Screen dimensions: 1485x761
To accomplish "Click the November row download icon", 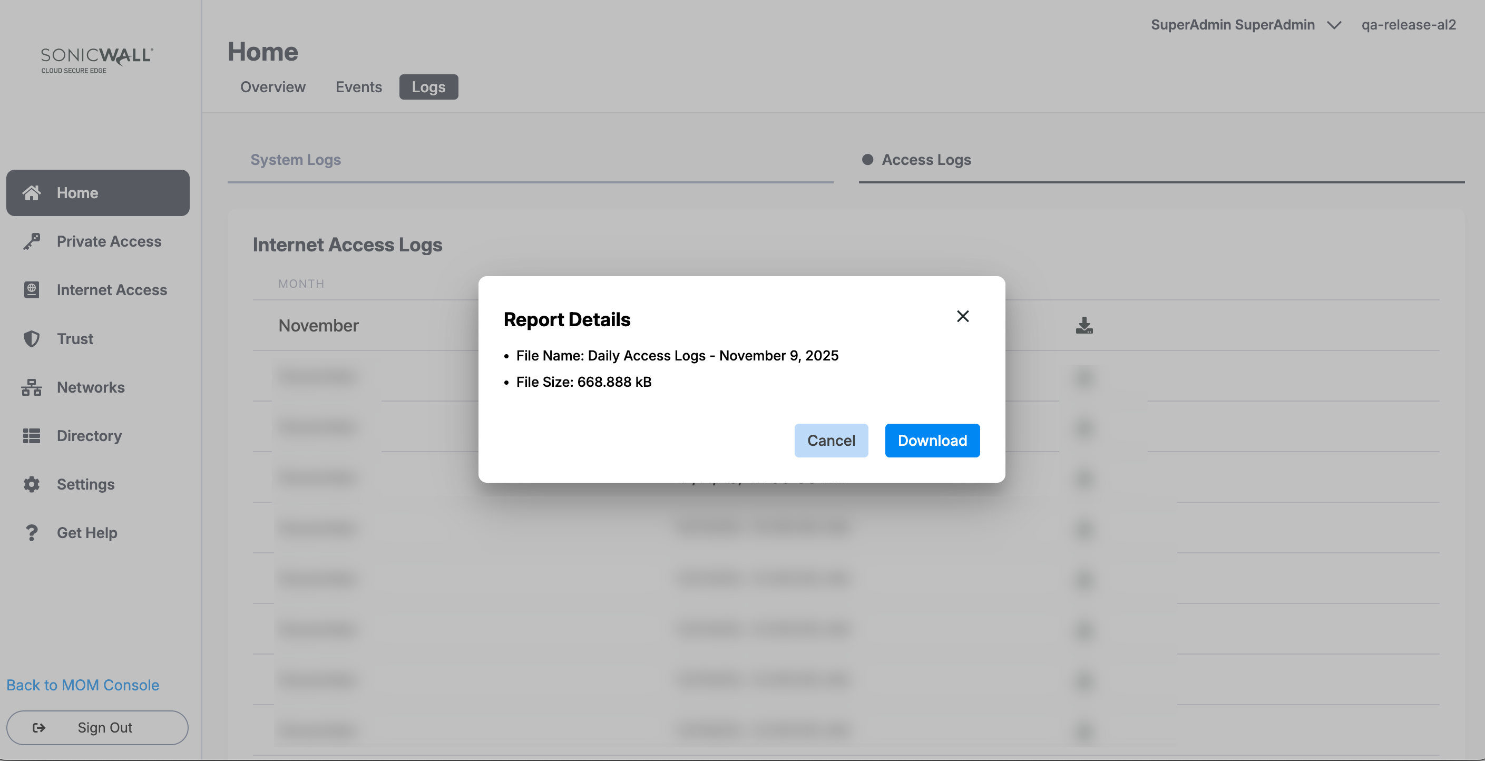I will click(x=1084, y=326).
